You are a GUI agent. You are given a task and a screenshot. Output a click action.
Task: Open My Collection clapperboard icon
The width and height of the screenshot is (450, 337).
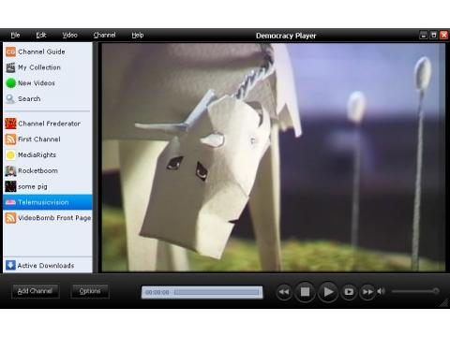coord(10,67)
